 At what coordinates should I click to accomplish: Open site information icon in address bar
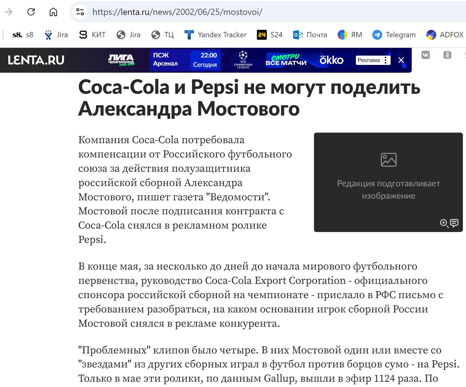[80, 12]
